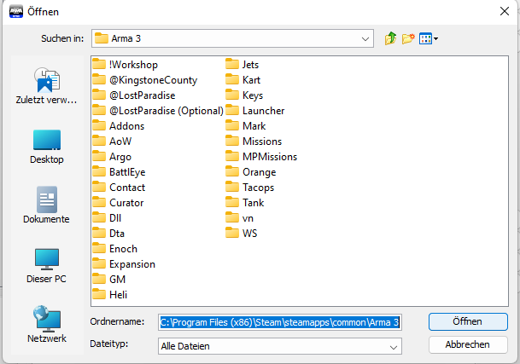The width and height of the screenshot is (520, 364).
Task: Select Dieser PC in the sidebar
Action: tap(47, 266)
